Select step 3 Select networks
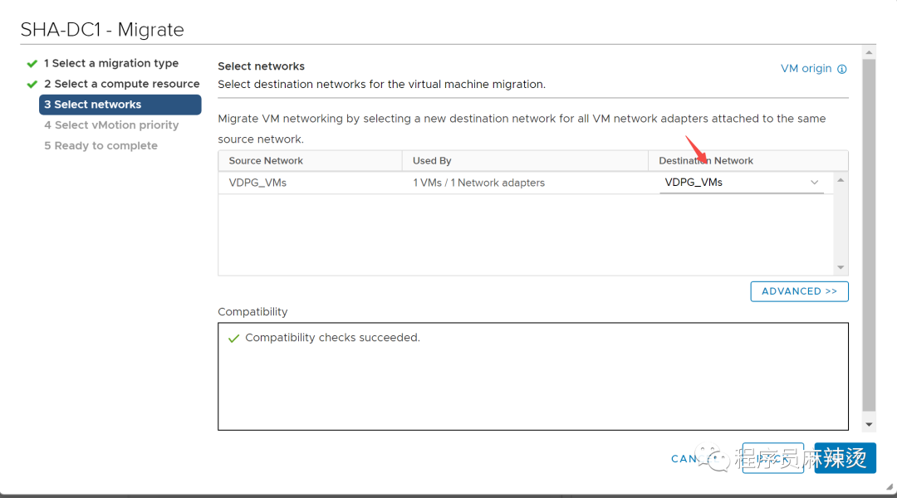This screenshot has height=498, width=897. pyautogui.click(x=120, y=105)
